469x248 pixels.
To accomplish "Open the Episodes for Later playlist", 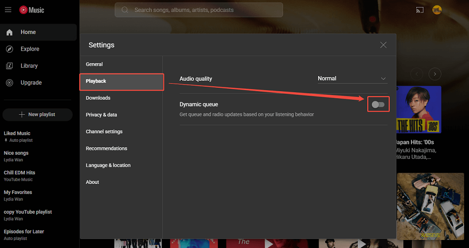I will pyautogui.click(x=38, y=235).
